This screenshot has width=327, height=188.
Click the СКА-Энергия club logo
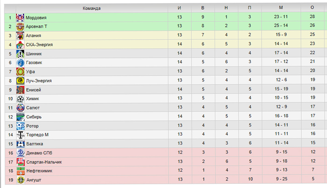click(x=20, y=44)
